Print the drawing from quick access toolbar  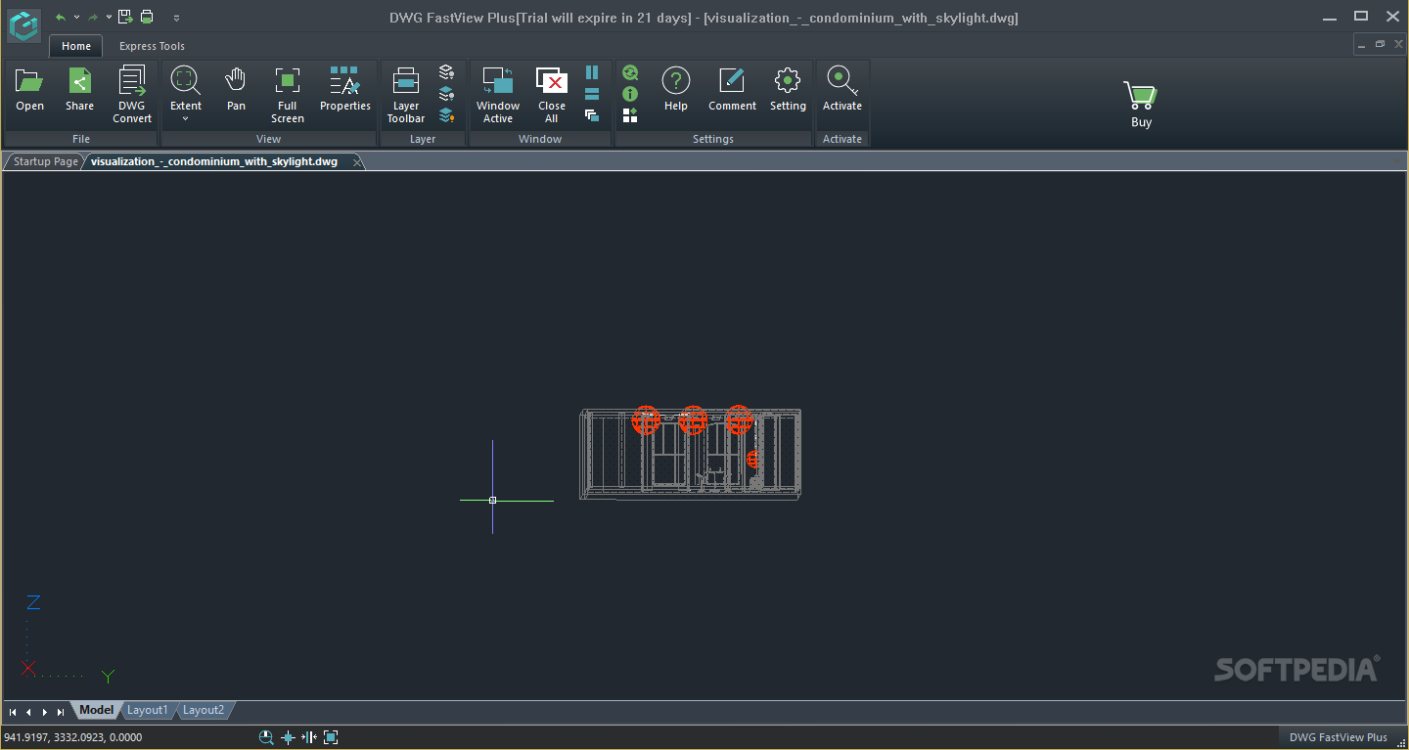click(147, 17)
